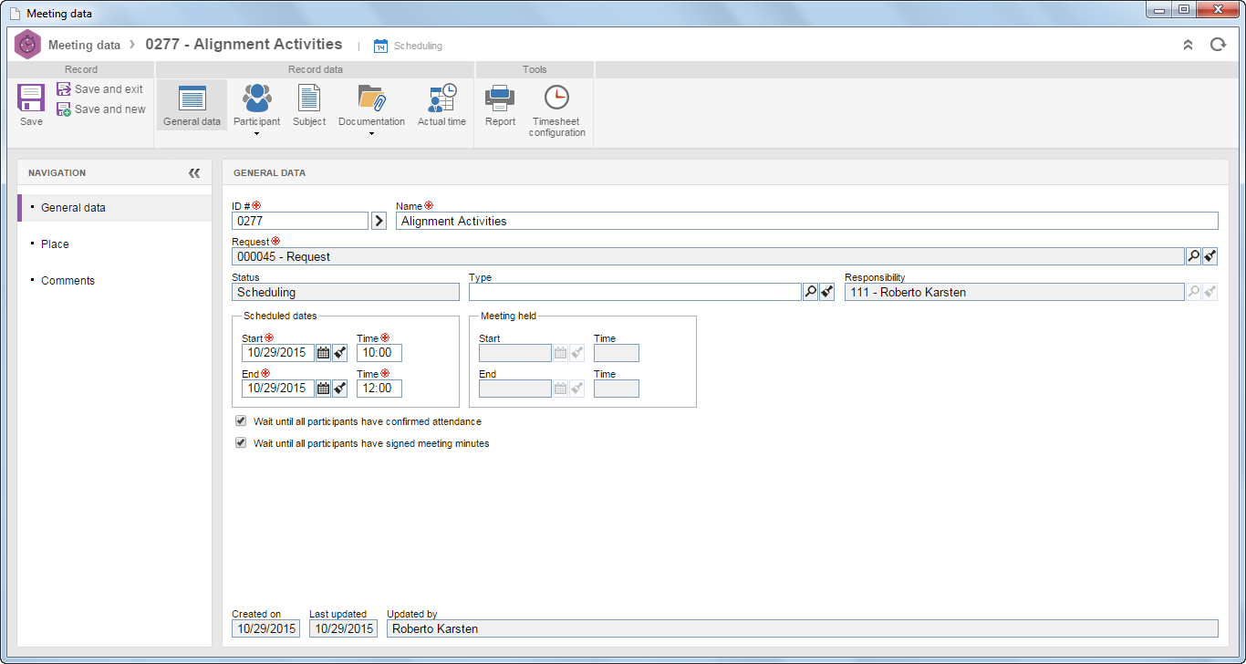Click the Responsibility field Roberto Karsten

pyautogui.click(x=1014, y=292)
